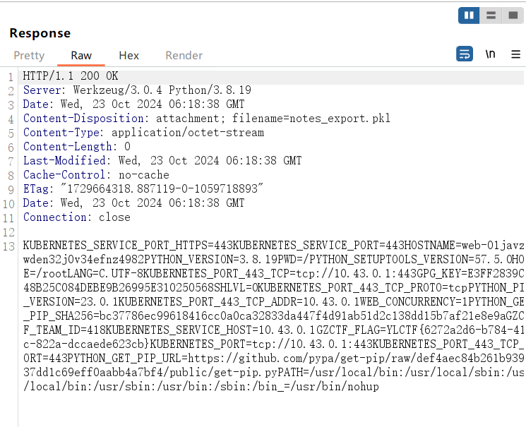Select the Raw tab
The width and height of the screenshot is (526, 427).
pyautogui.click(x=81, y=55)
